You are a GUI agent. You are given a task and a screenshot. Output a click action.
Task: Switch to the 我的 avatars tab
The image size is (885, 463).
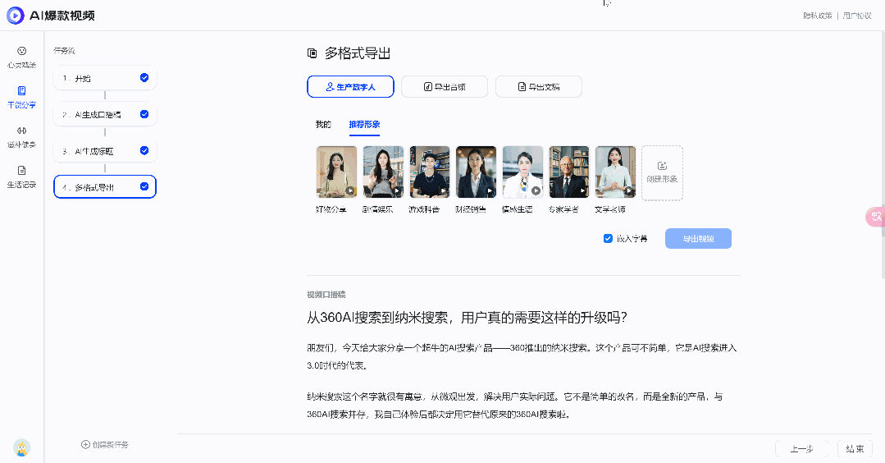pyautogui.click(x=323, y=124)
